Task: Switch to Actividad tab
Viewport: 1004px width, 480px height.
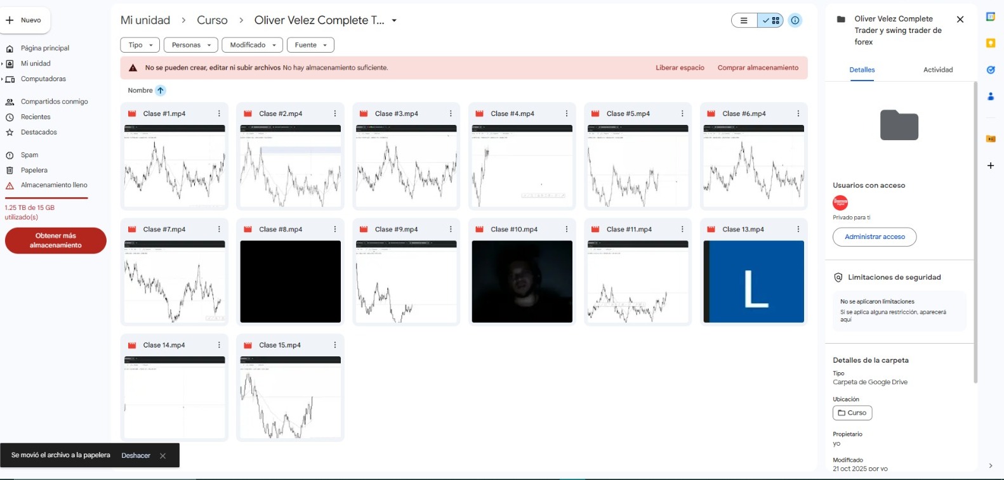Action: [938, 70]
